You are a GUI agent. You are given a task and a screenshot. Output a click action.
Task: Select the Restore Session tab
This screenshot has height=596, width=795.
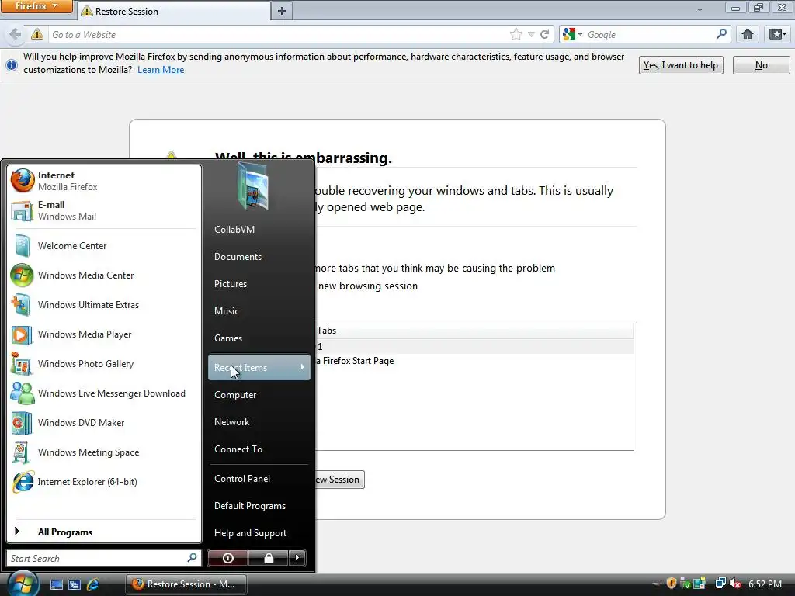[x=173, y=11]
